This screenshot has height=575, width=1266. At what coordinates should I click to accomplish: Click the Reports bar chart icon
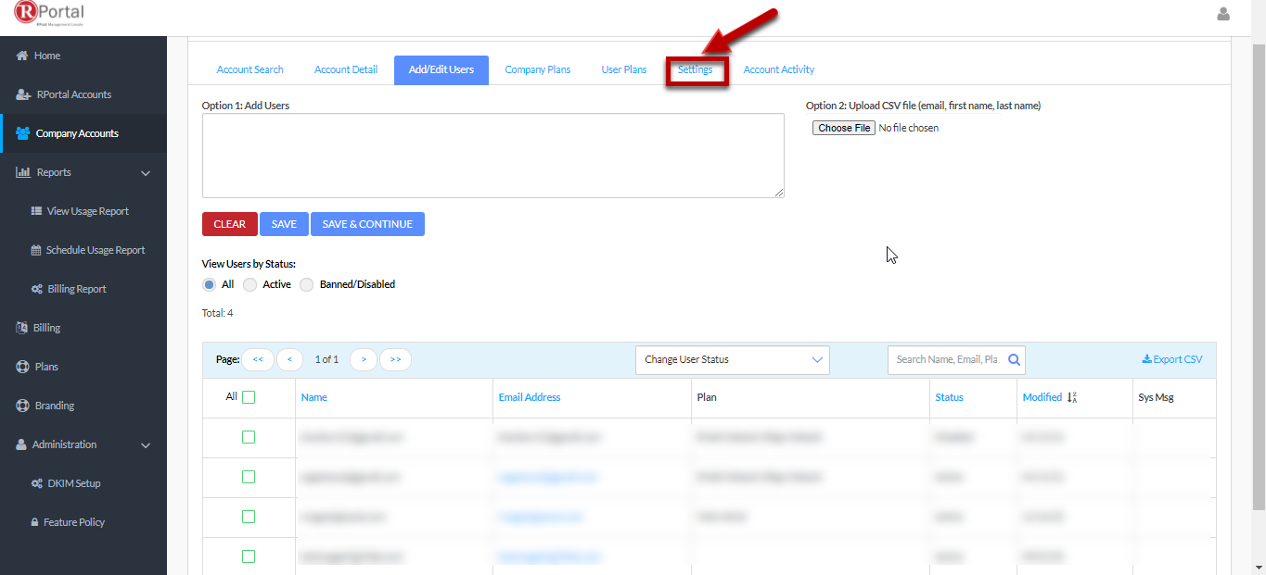(x=23, y=172)
